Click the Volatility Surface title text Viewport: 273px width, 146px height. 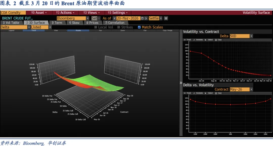[256, 13]
